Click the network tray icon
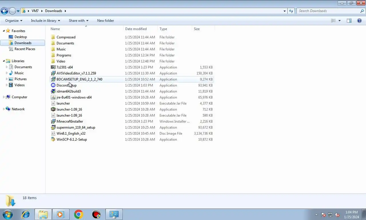366x220 pixels. [x=330, y=215]
